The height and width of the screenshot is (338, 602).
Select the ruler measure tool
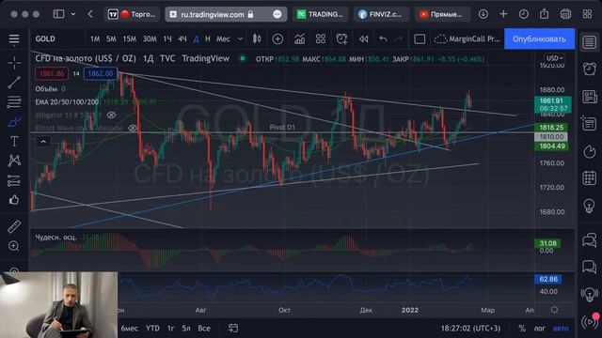point(14,226)
